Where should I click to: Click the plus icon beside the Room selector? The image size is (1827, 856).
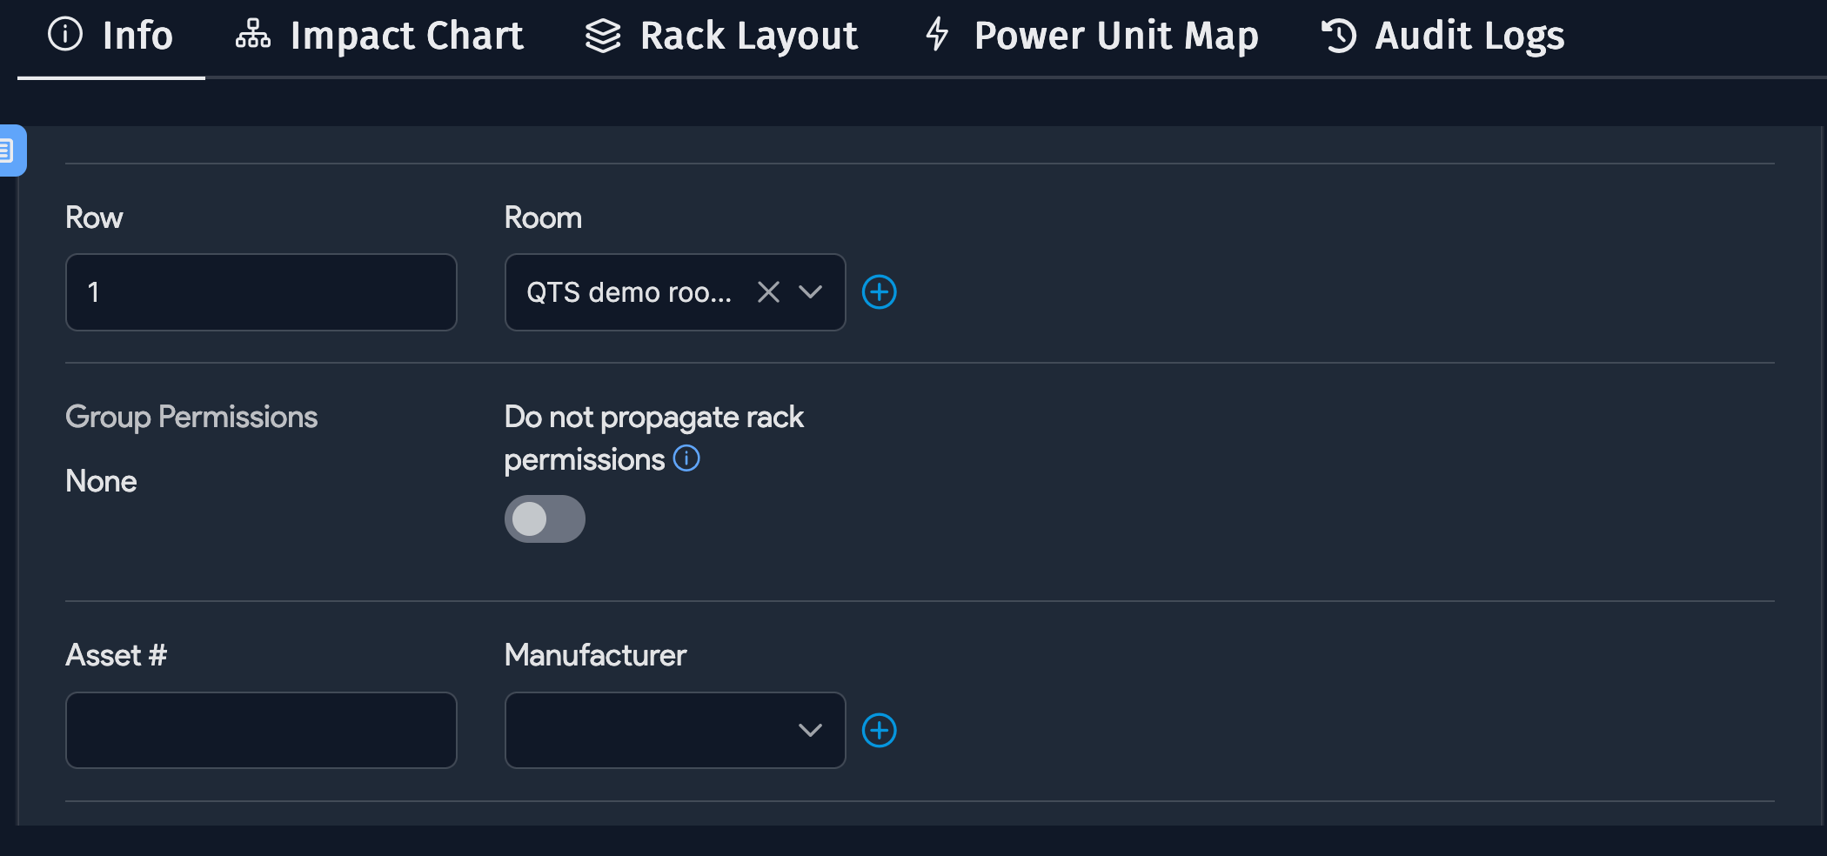880,291
